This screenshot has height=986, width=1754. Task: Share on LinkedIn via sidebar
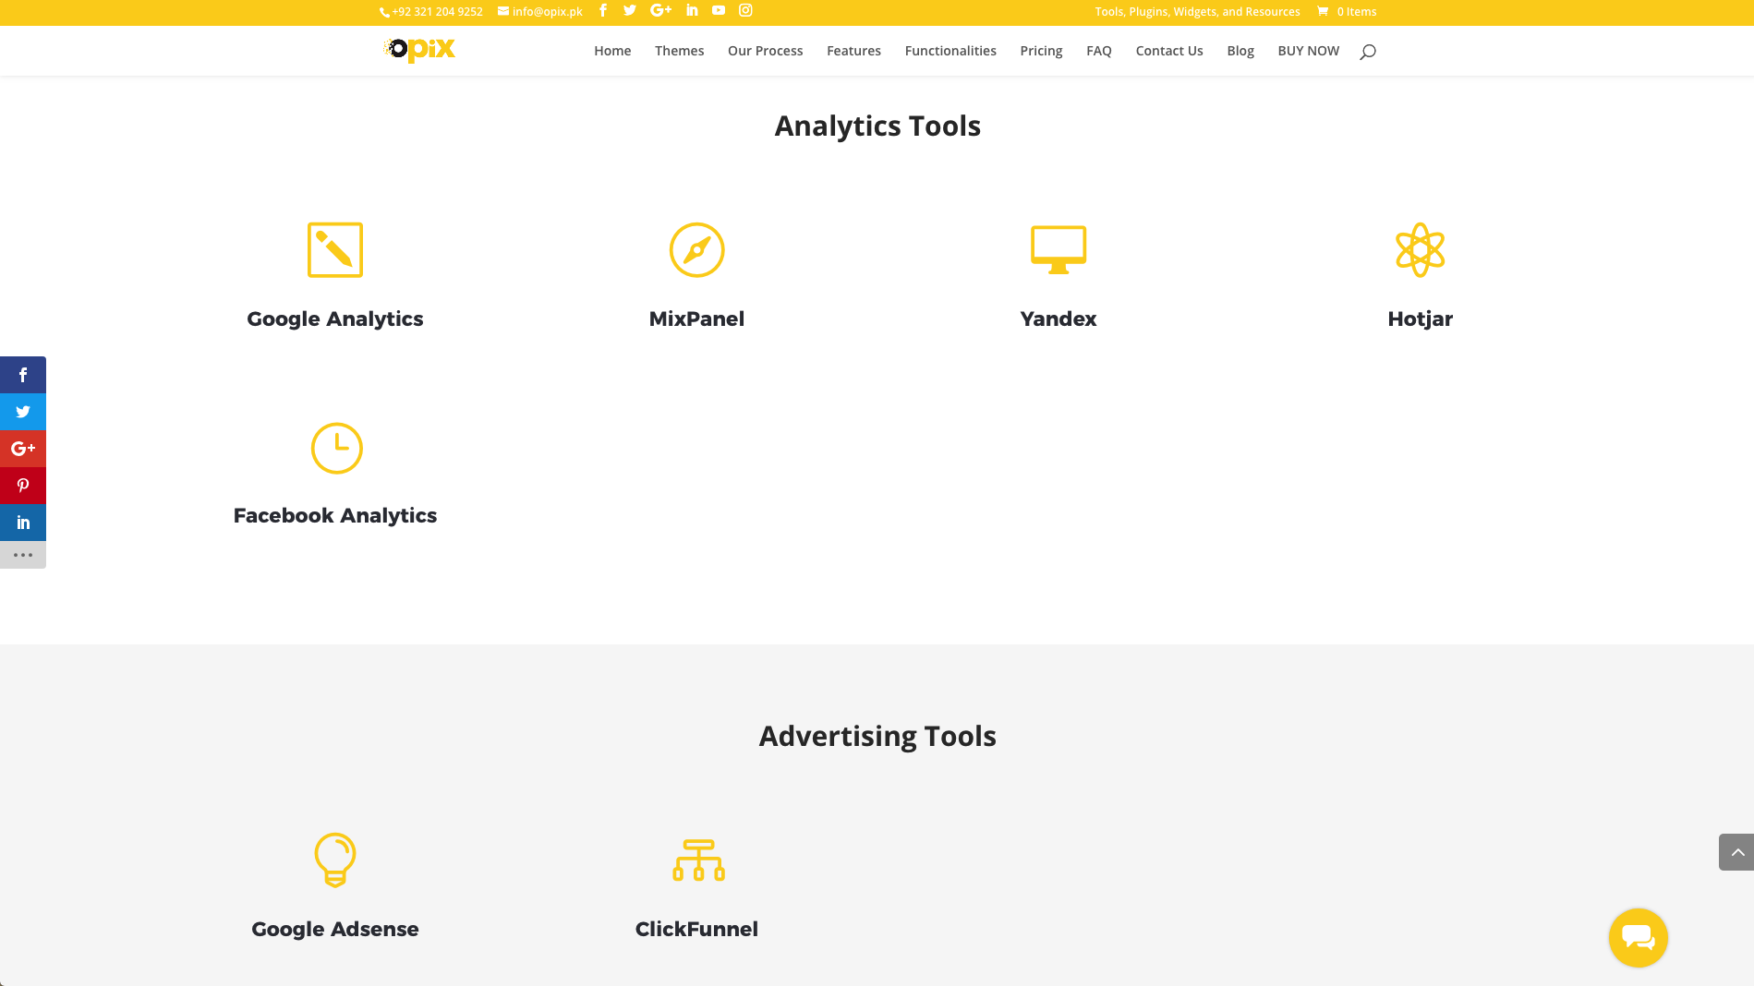pos(23,523)
